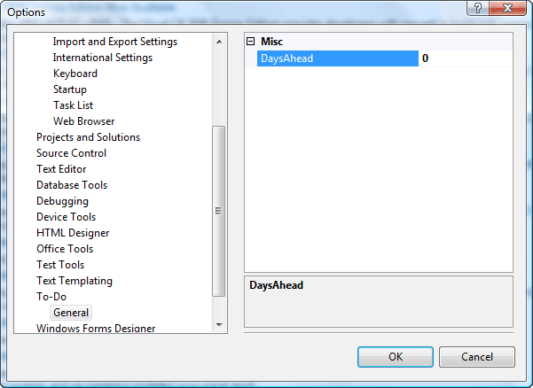Select the To-Do node
The height and width of the screenshot is (388, 533).
pos(51,297)
